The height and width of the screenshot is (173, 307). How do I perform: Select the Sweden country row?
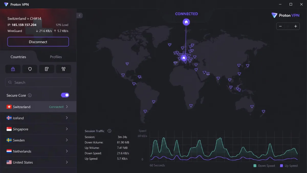[x=38, y=140]
